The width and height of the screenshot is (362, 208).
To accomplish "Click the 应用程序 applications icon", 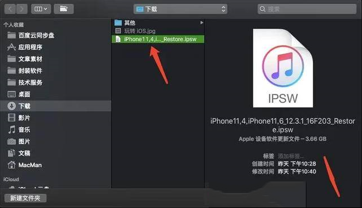I will point(11,47).
